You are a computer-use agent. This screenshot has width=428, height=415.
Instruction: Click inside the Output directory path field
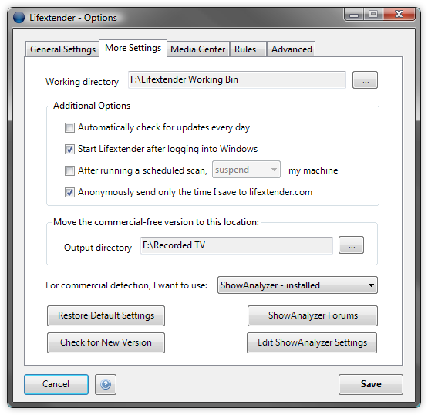237,245
